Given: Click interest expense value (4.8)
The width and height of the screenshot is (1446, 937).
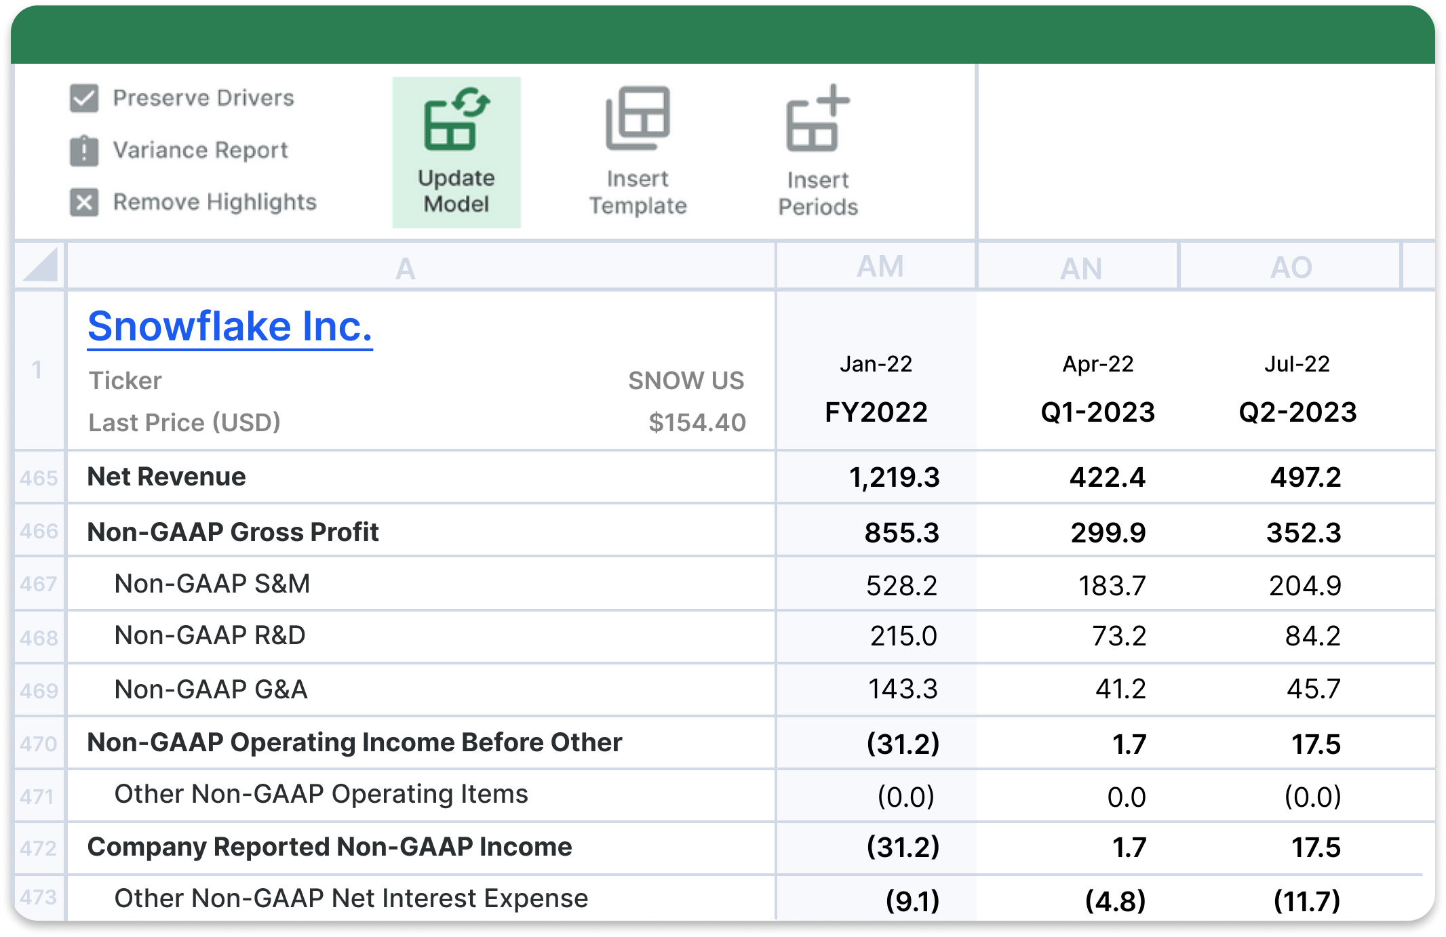Looking at the screenshot, I should (x=1115, y=900).
